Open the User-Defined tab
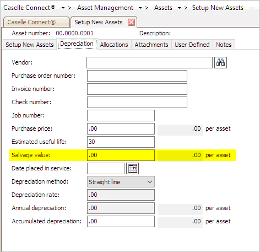Screen dimensions: 260x252 (192, 45)
